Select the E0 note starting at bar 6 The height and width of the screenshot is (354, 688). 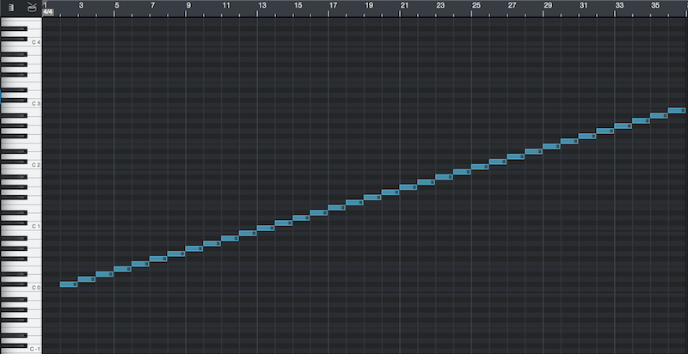pos(140,264)
